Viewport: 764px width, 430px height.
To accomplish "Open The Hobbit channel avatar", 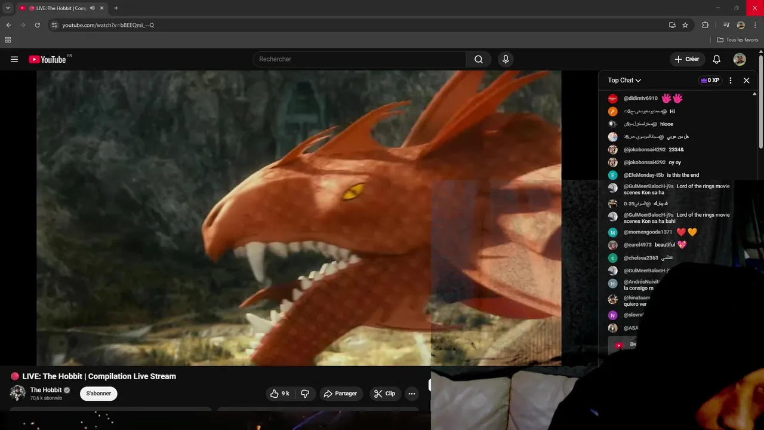I will [17, 393].
